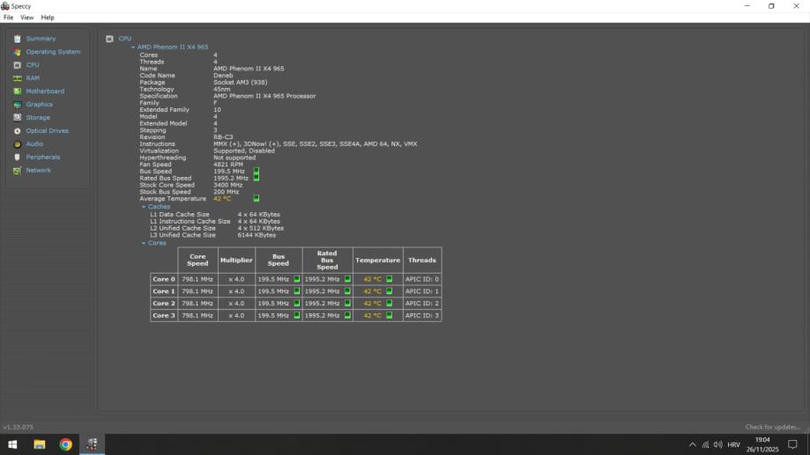Open File Explorer from taskbar

click(x=40, y=444)
